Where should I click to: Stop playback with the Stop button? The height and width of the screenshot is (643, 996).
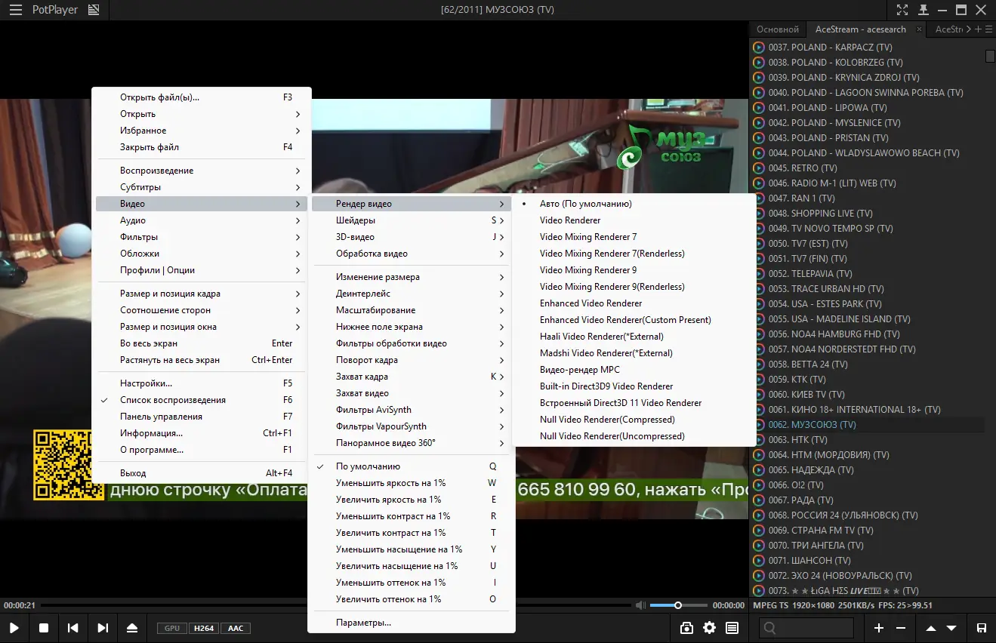pos(44,628)
